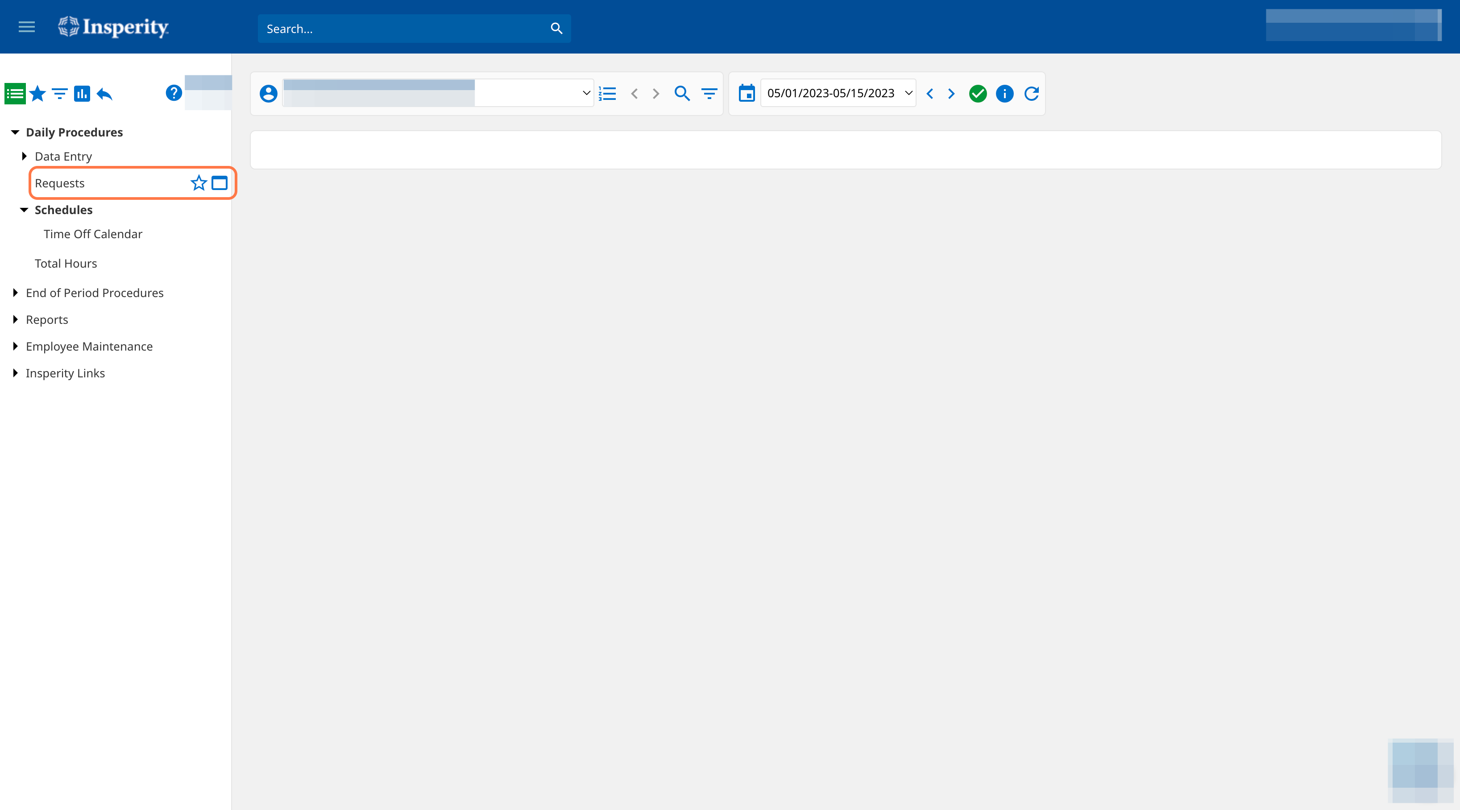Expand the Data Entry node

point(25,156)
